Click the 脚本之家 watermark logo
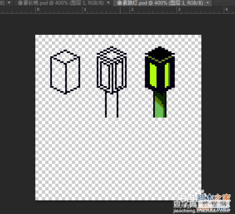This screenshot has width=235, height=214. click(214, 198)
